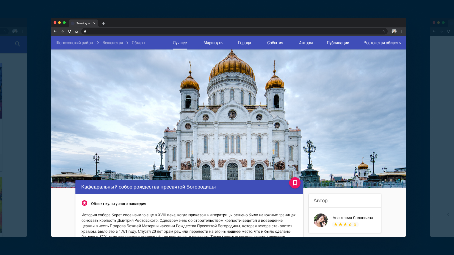Bookmark the page with the address bar star
Viewport: 454px width, 255px height.
pyautogui.click(x=383, y=31)
